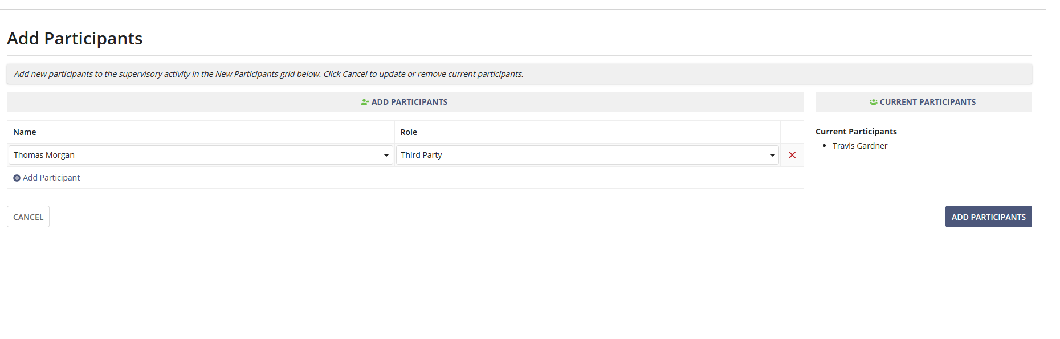The image size is (1060, 339).
Task: Submit with the blue ADD PARTICIPANTS button
Action: click(x=988, y=217)
